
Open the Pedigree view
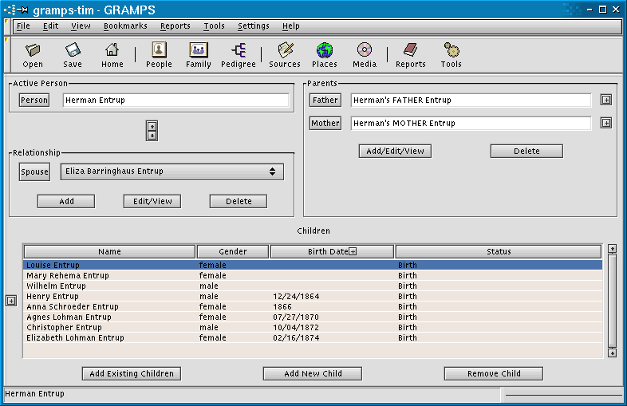coord(239,55)
